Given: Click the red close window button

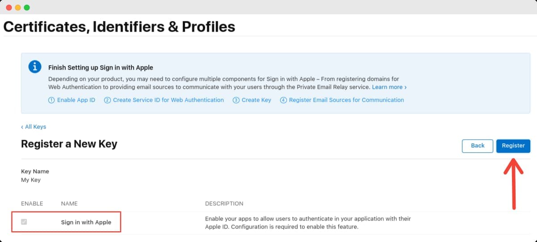Looking at the screenshot, I should point(9,8).
